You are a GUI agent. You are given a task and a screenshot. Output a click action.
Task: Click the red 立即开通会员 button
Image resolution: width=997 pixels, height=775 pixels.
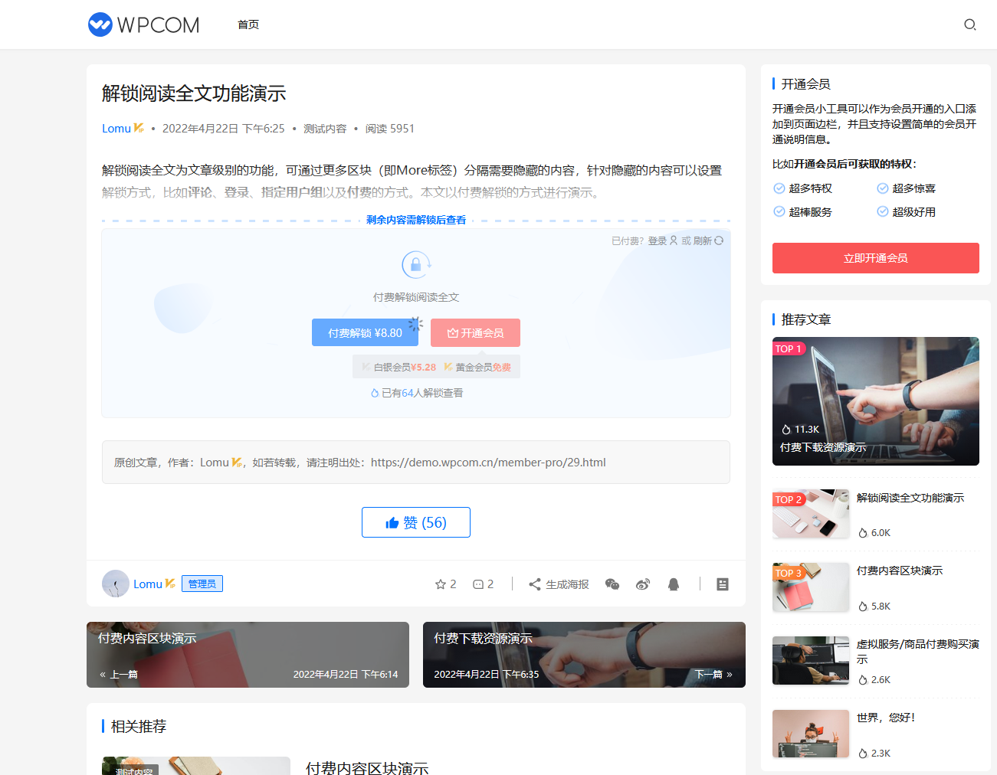[875, 258]
